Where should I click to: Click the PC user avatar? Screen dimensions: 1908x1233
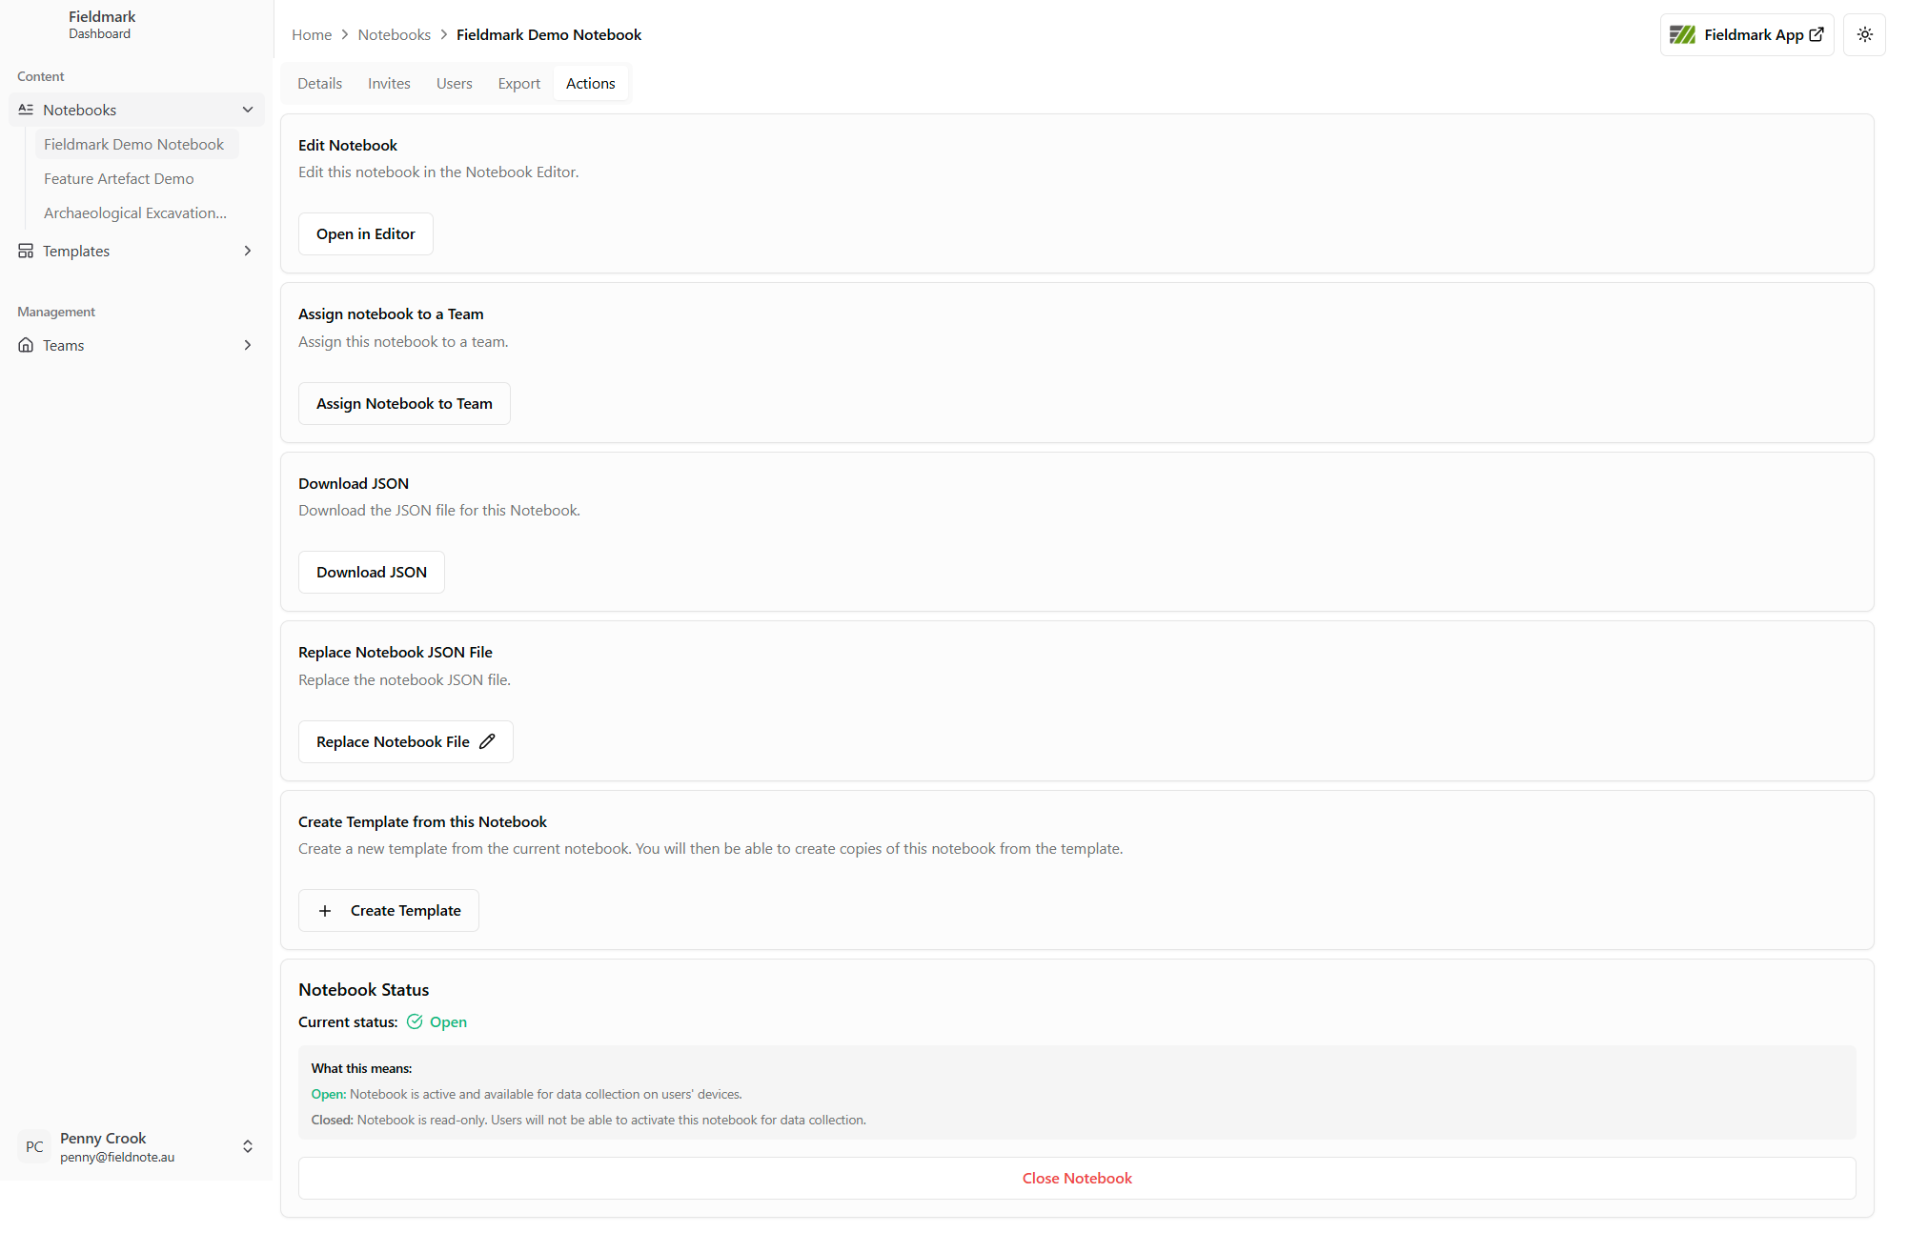(x=34, y=1146)
